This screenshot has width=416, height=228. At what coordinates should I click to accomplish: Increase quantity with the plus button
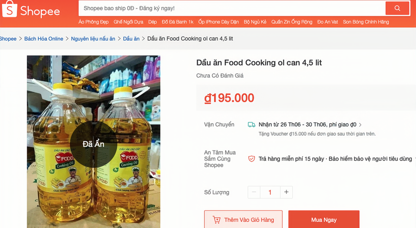(x=286, y=192)
